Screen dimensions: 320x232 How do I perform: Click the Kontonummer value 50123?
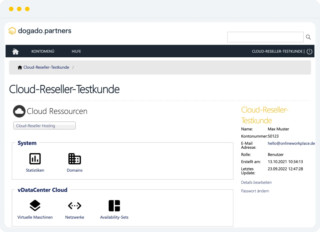(x=273, y=136)
